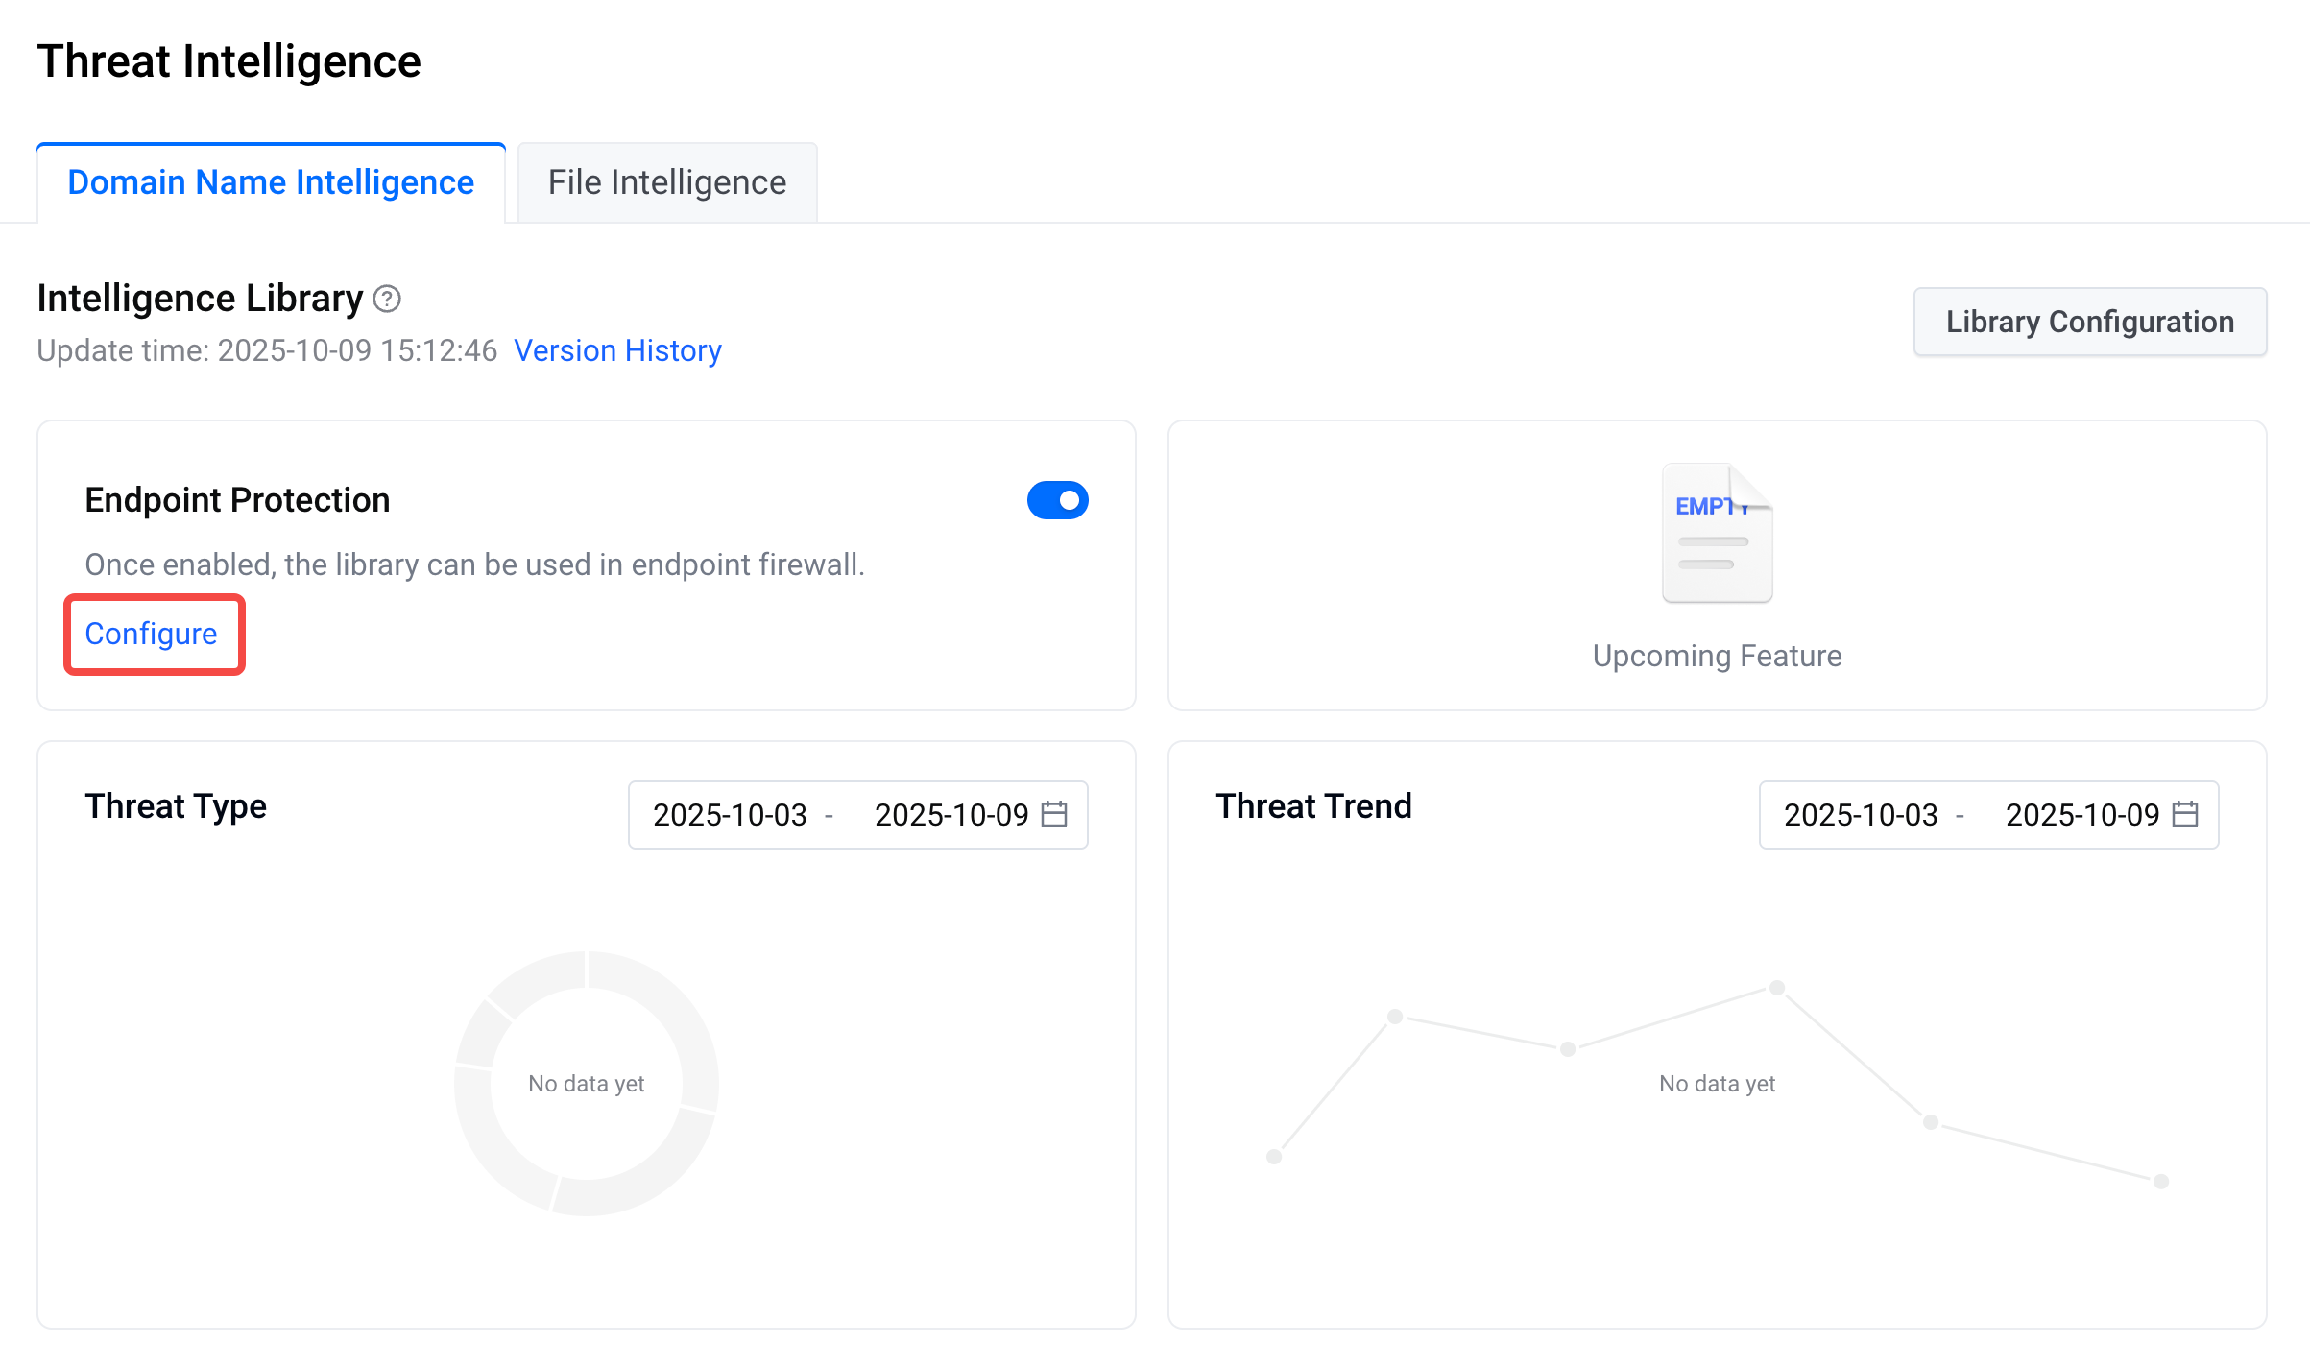The height and width of the screenshot is (1367, 2310).
Task: Click the Threat Intelligence page title
Action: point(229,61)
